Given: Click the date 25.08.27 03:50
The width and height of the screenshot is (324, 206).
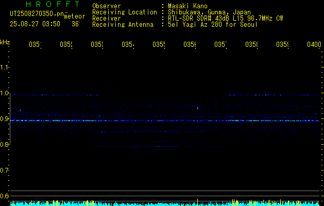Looking at the screenshot, I should click(x=35, y=24).
